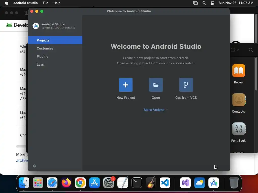Click the Open folder icon
The width and height of the screenshot is (258, 193).
[156, 85]
